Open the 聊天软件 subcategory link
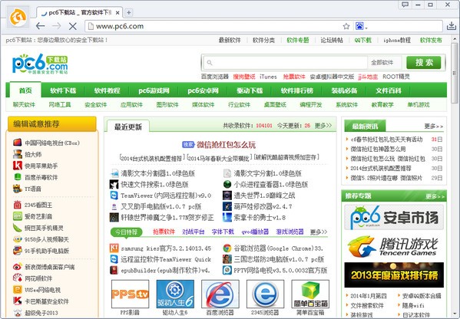The image size is (460, 319). 24,104
